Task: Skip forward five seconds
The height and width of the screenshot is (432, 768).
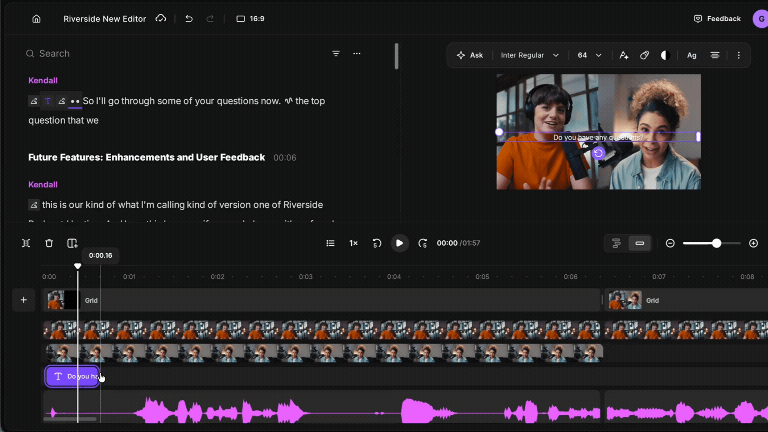Action: pyautogui.click(x=423, y=243)
